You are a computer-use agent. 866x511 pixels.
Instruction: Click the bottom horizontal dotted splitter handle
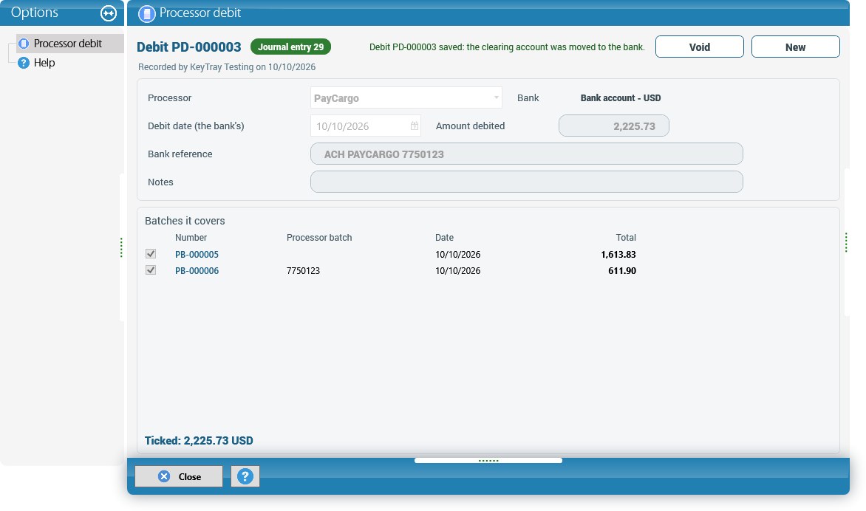488,460
